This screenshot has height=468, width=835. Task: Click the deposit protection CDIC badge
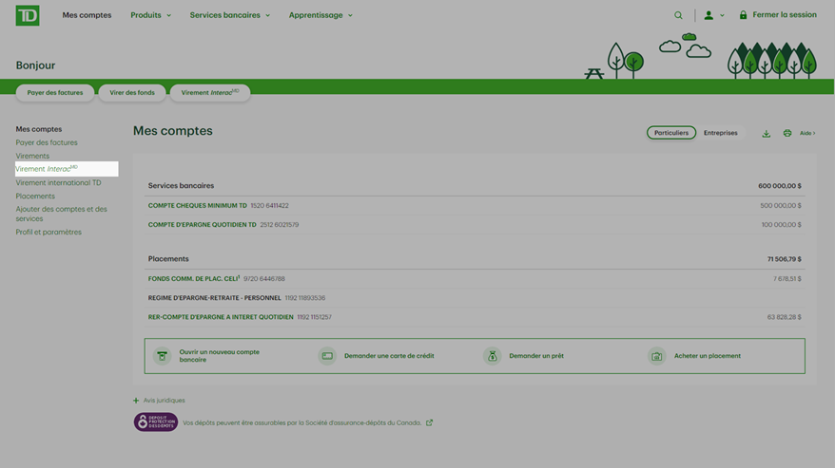pos(156,422)
